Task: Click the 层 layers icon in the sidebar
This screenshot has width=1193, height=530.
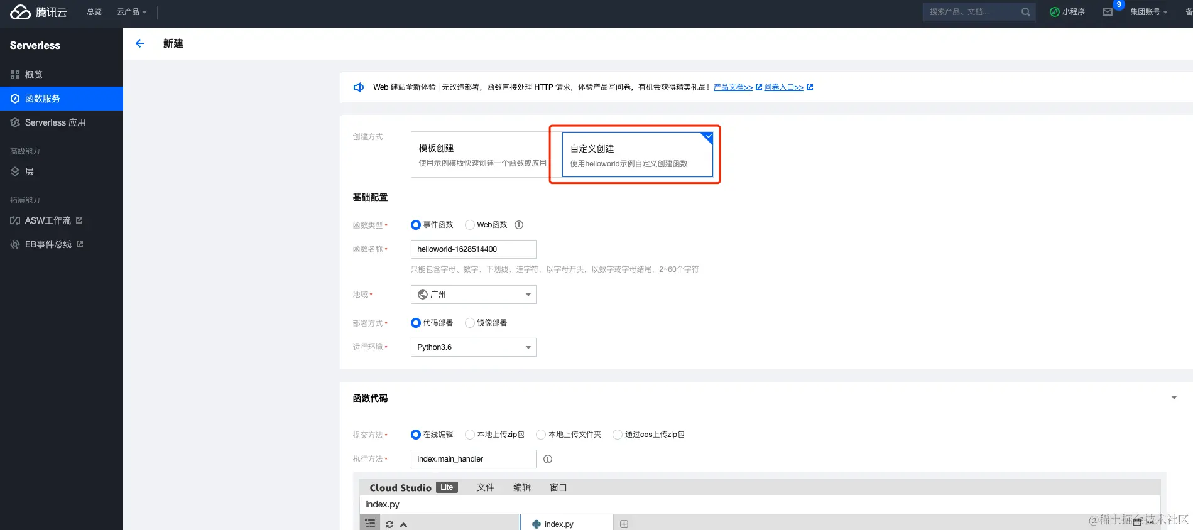Action: tap(15, 171)
